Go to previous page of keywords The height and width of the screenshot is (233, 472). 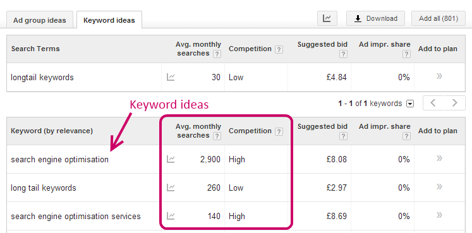point(433,103)
